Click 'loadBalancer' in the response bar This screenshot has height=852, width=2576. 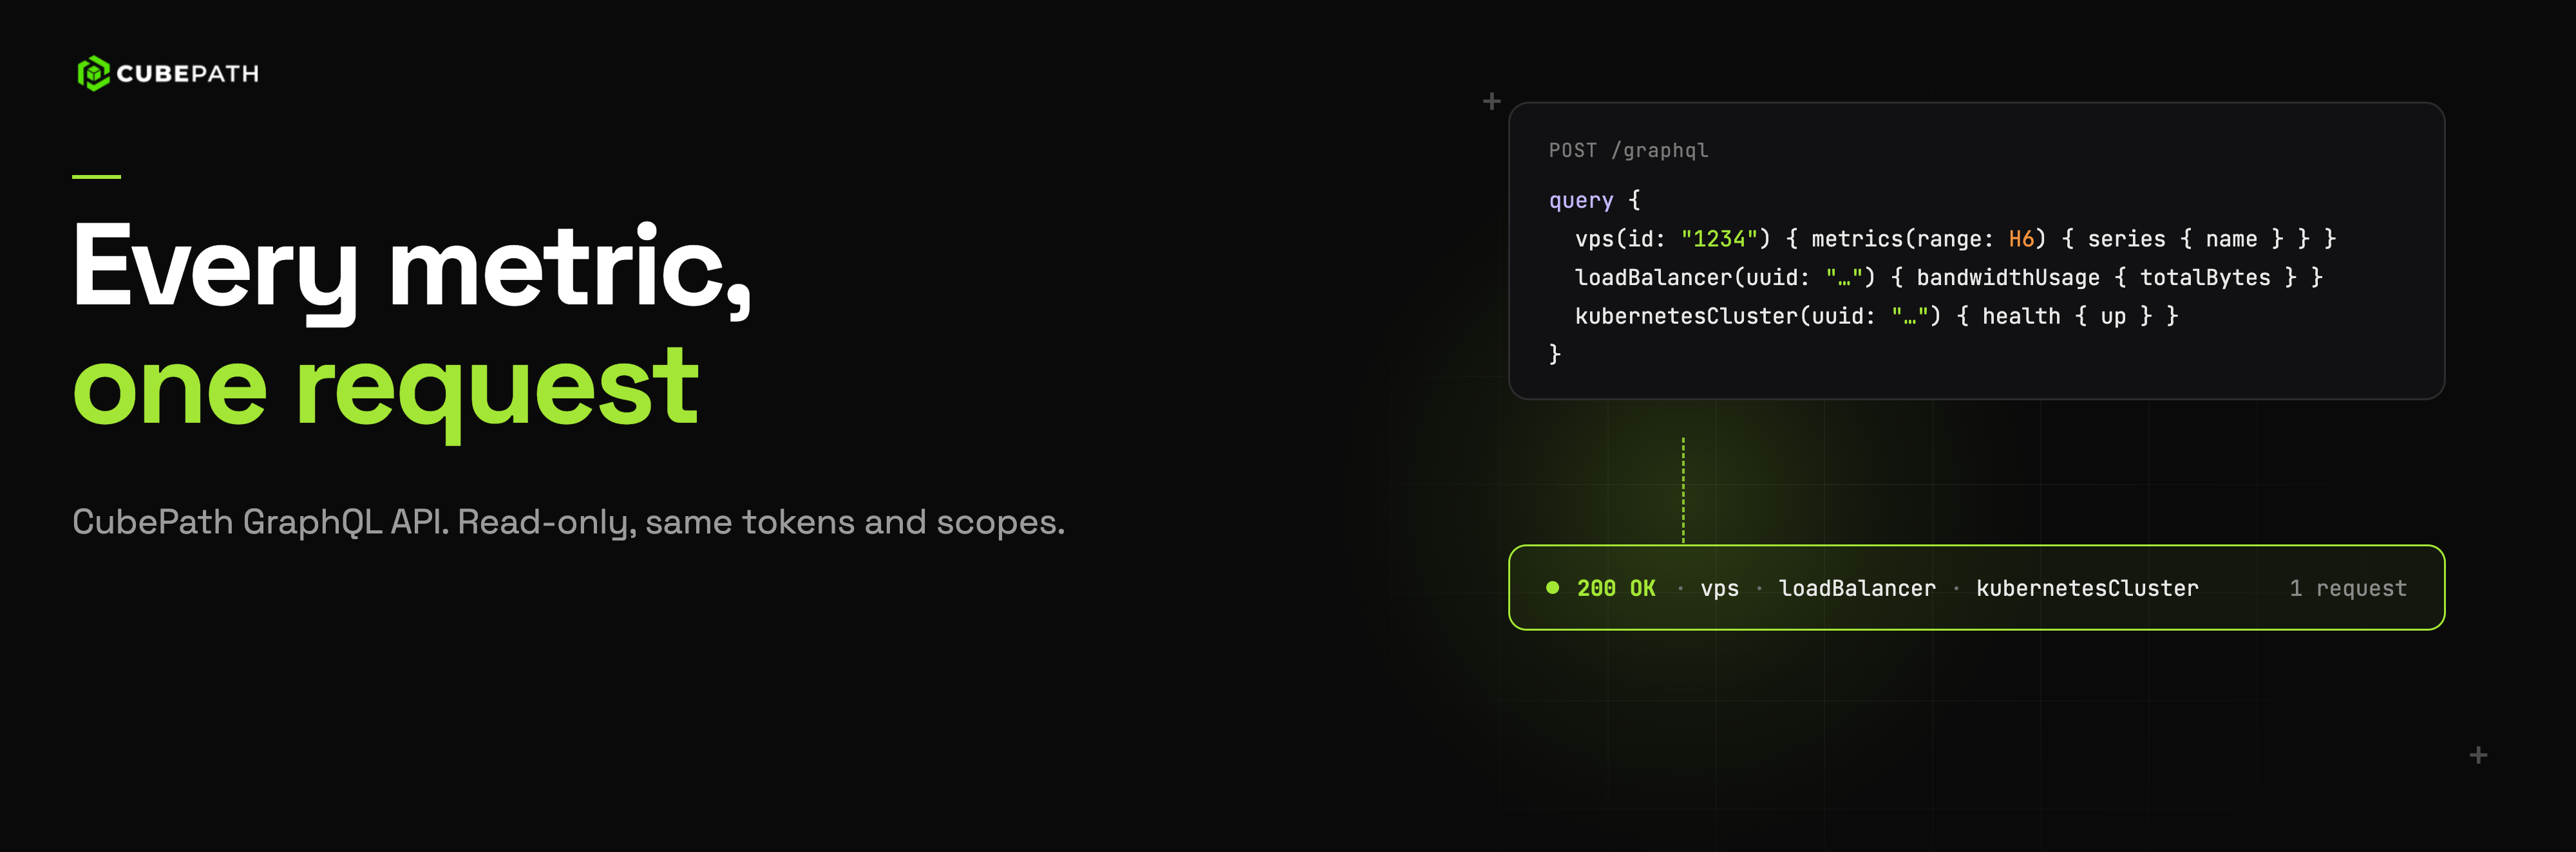[1857, 588]
